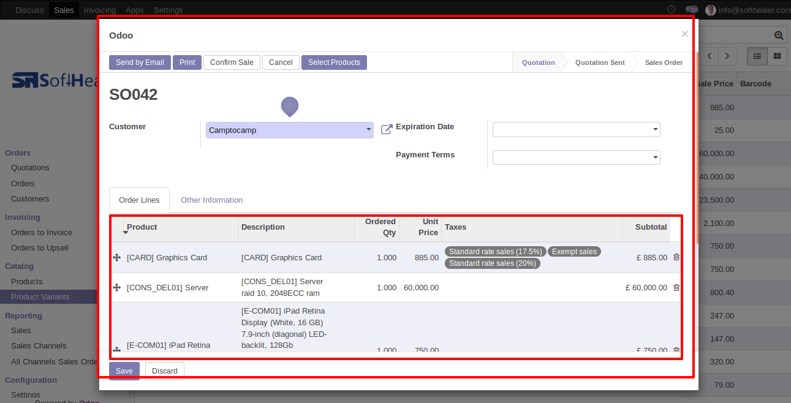Open Orders in the sidebar
This screenshot has height=403, width=791.
coord(23,184)
